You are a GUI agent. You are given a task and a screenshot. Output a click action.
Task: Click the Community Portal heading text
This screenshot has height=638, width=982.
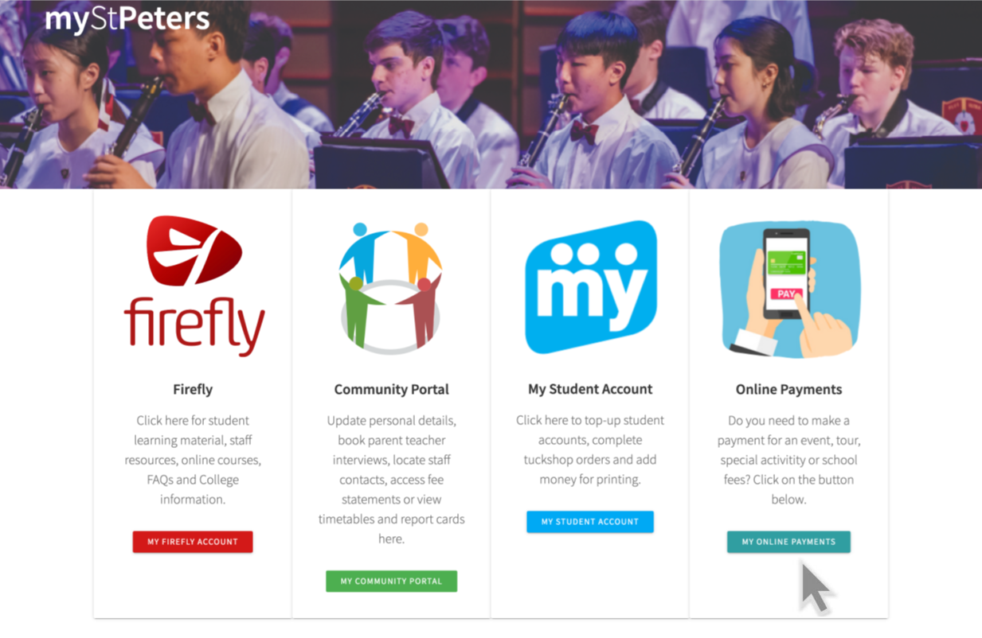pyautogui.click(x=391, y=389)
